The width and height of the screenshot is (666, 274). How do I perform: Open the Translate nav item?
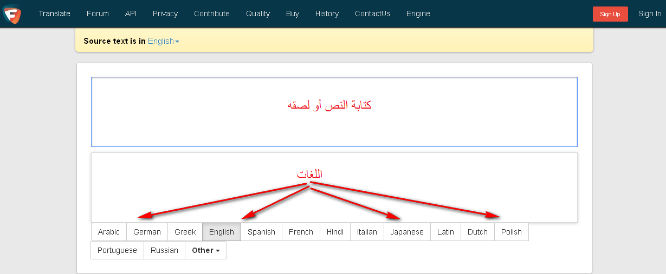54,14
